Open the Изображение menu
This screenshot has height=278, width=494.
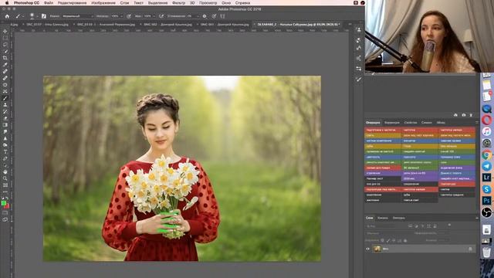(103, 3)
